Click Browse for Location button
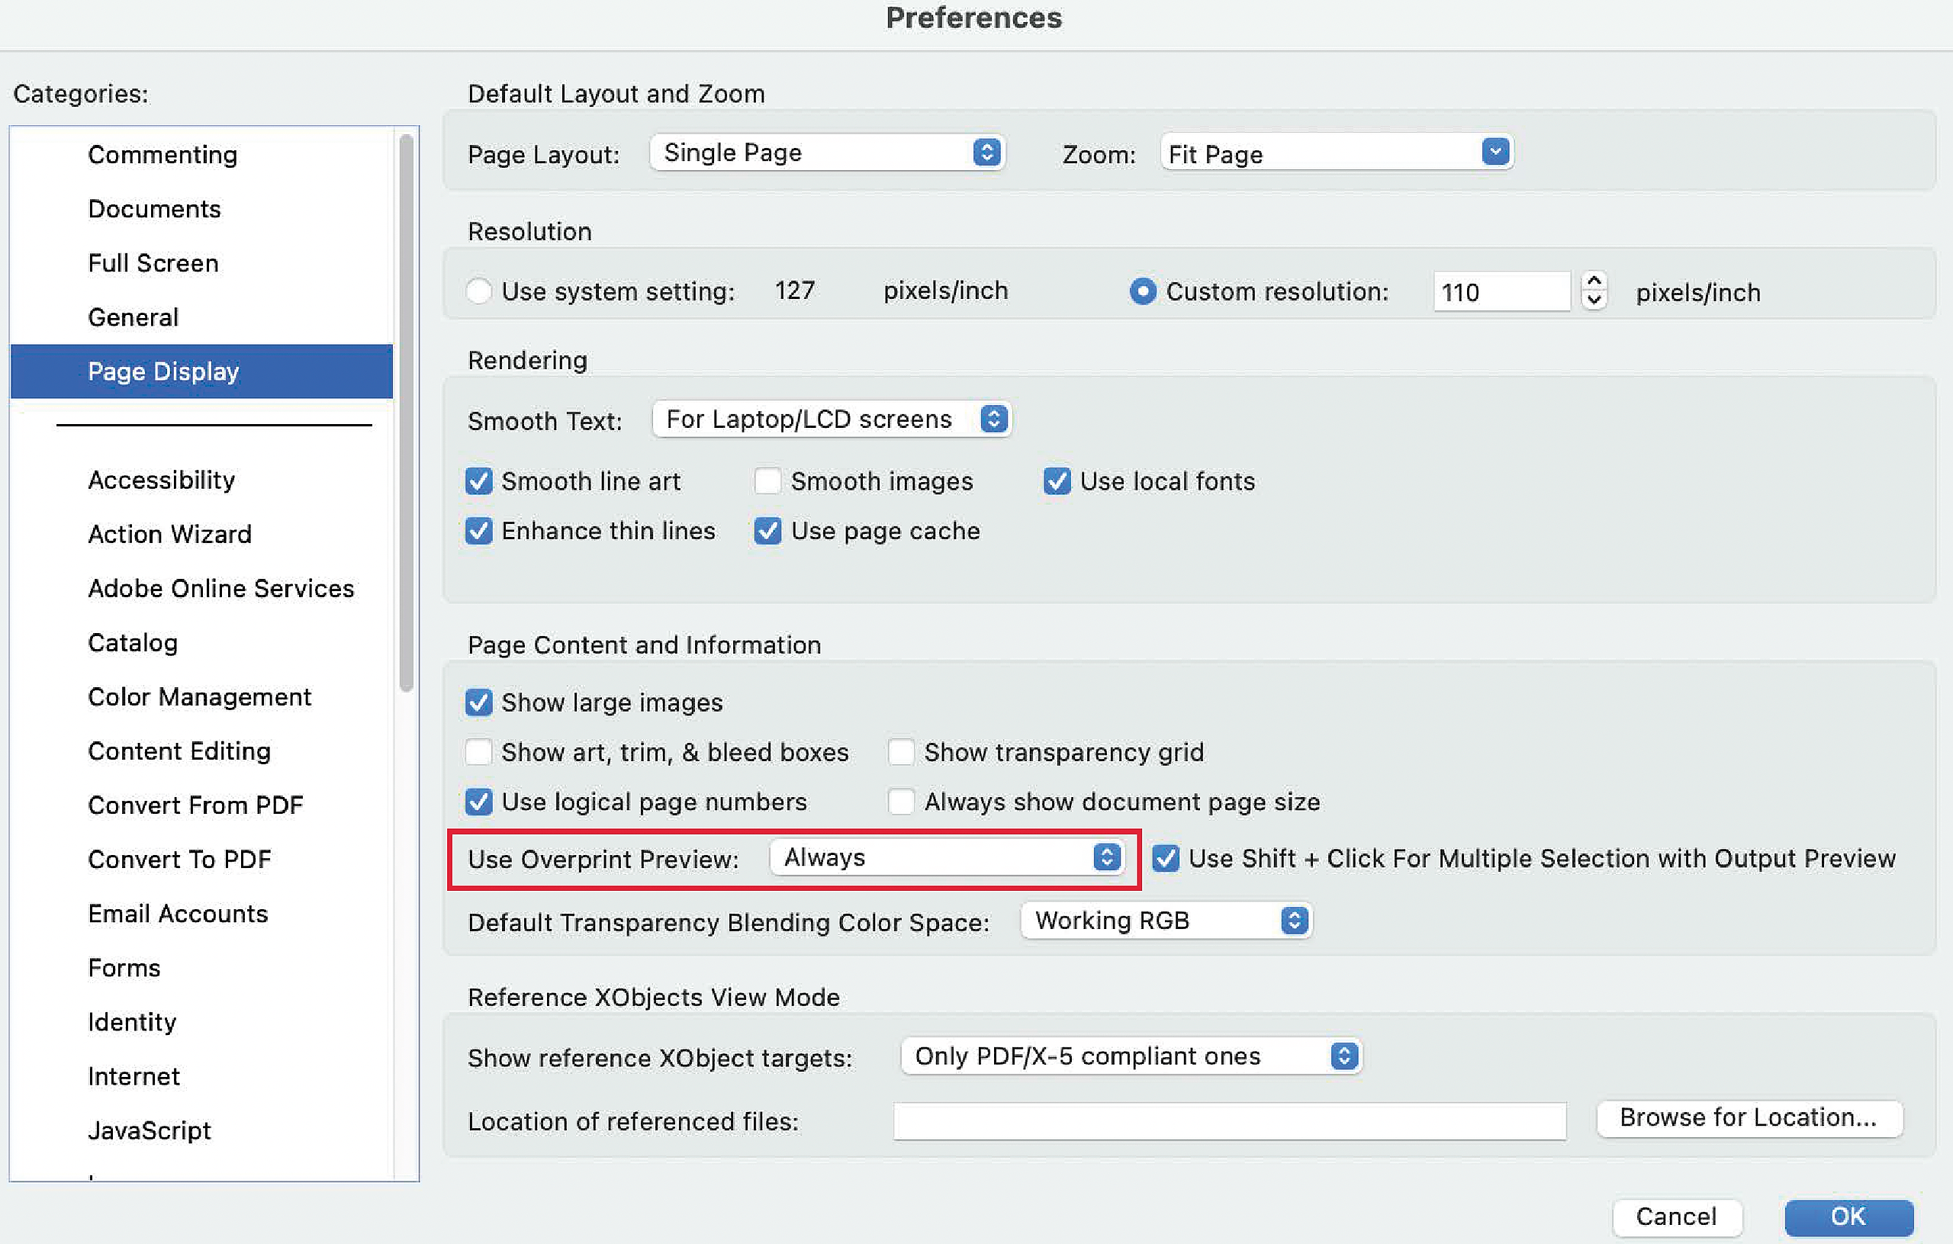Screen dimensions: 1953x1244 (x=1749, y=1118)
